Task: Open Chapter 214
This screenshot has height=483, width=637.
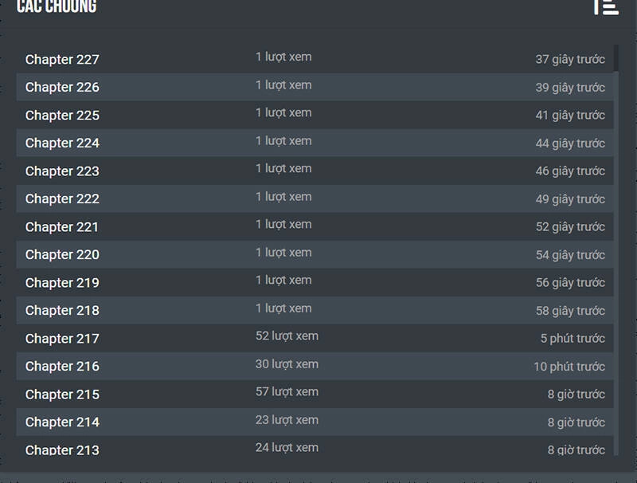Action: click(62, 422)
